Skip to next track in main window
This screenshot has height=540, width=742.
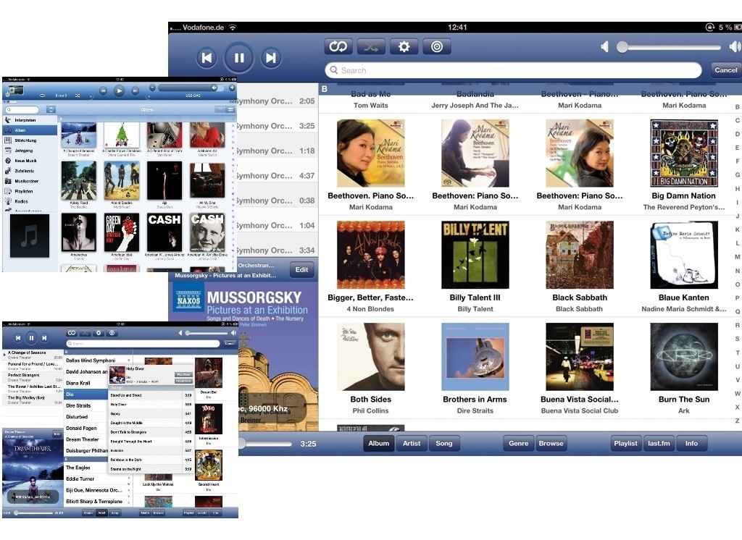271,58
